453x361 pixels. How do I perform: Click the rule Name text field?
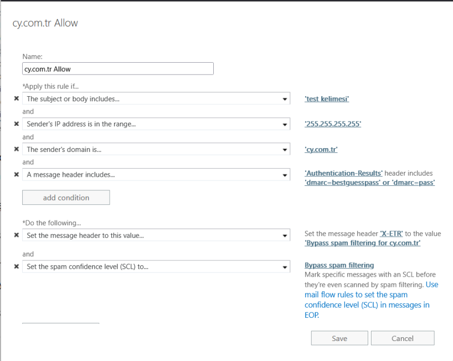pyautogui.click(x=118, y=69)
